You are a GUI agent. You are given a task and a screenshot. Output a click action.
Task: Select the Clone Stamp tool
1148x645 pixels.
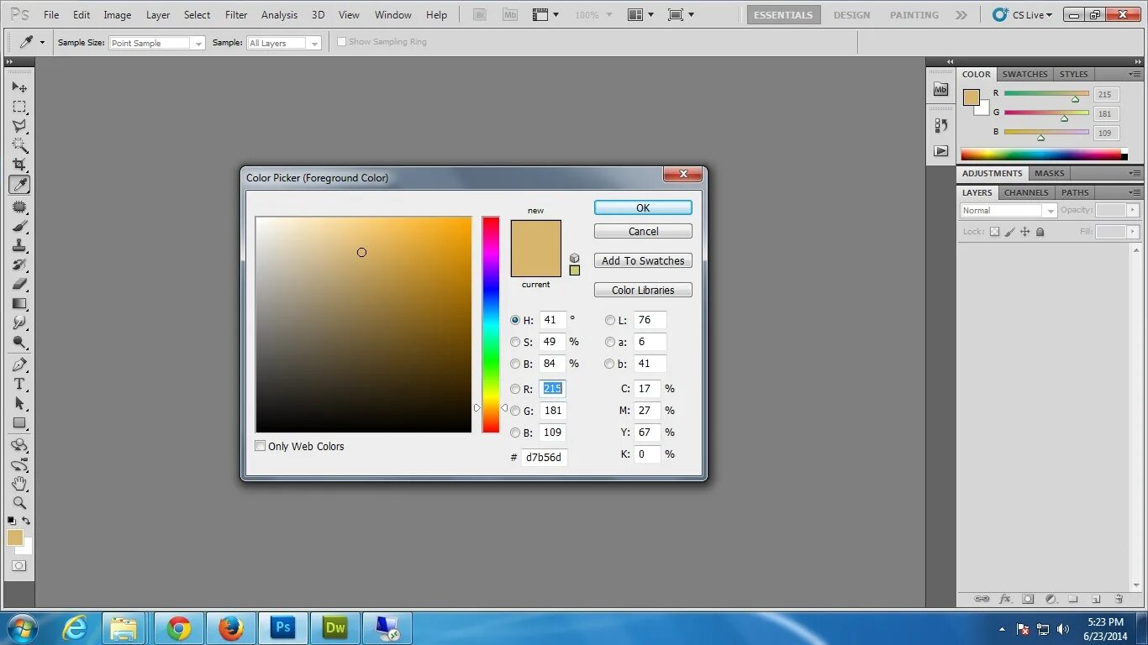point(19,245)
